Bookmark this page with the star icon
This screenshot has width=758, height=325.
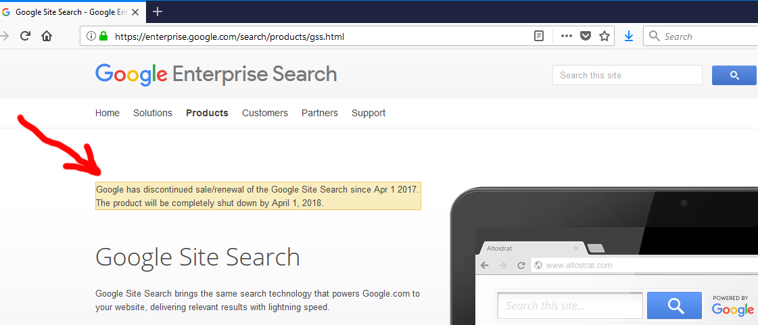coord(605,36)
